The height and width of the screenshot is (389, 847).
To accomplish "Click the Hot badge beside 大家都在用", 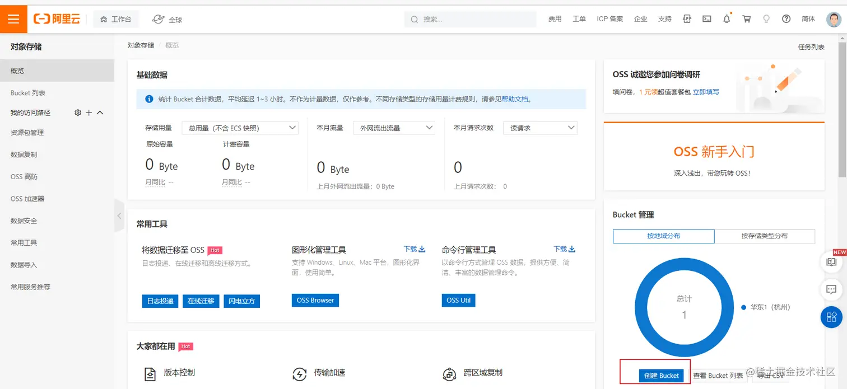I will tap(185, 346).
